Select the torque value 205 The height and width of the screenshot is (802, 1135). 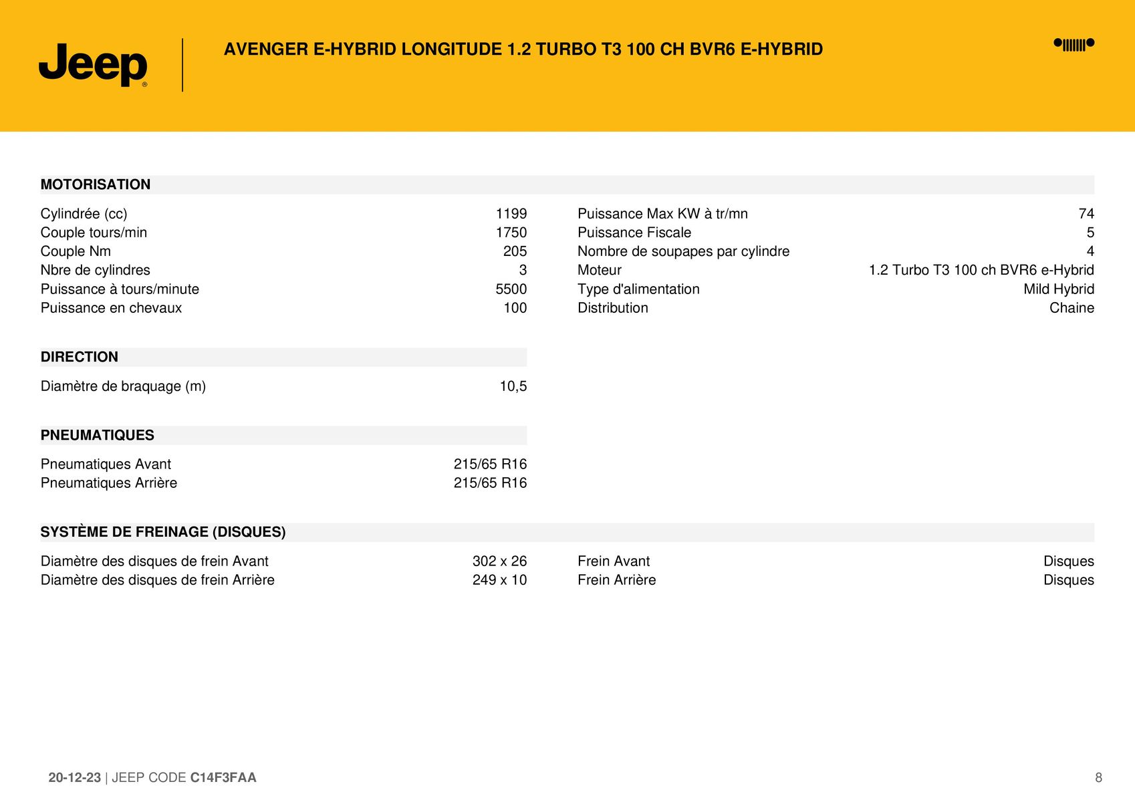515,251
